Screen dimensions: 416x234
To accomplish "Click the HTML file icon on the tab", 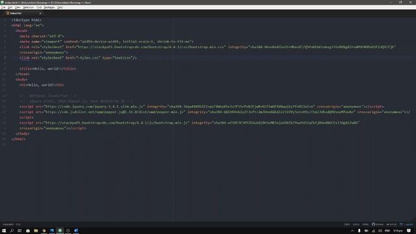I will [x=8, y=13].
